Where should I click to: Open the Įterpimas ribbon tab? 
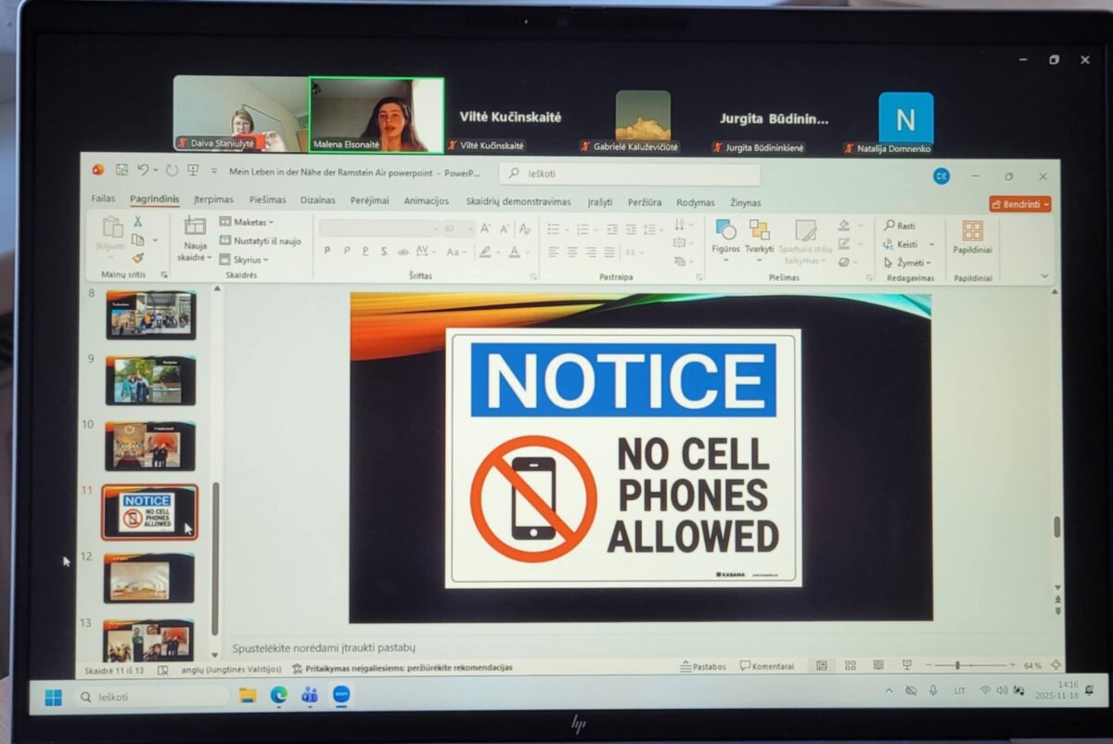pyautogui.click(x=213, y=201)
